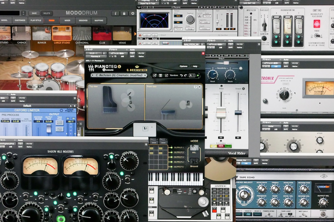Click the question mark in Pianoteq mic view
334x222 pixels.
[x=195, y=87]
